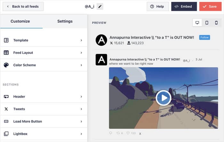Open the Tweets section item

click(44, 109)
